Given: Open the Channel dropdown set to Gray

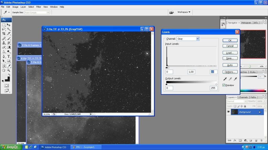Looking at the screenshot, I should [x=188, y=39].
